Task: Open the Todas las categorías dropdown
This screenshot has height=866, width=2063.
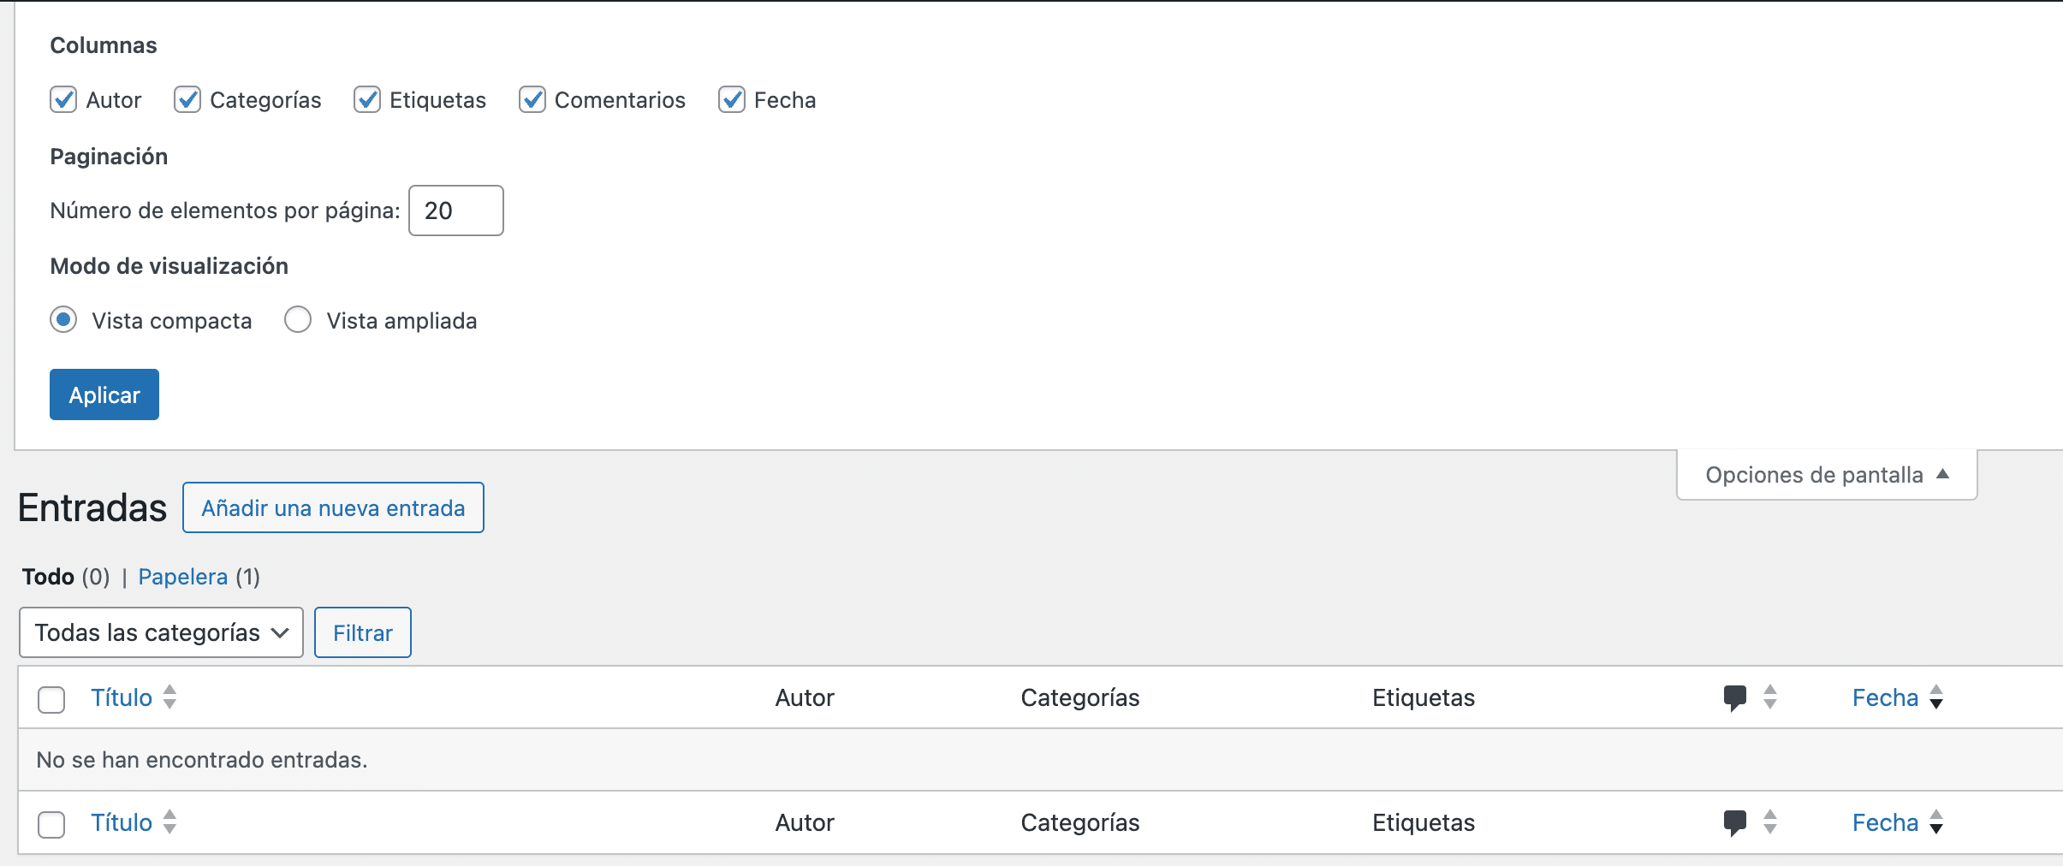Action: (x=161, y=632)
